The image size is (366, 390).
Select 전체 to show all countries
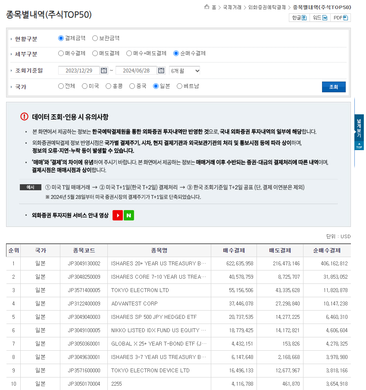[x=60, y=86]
